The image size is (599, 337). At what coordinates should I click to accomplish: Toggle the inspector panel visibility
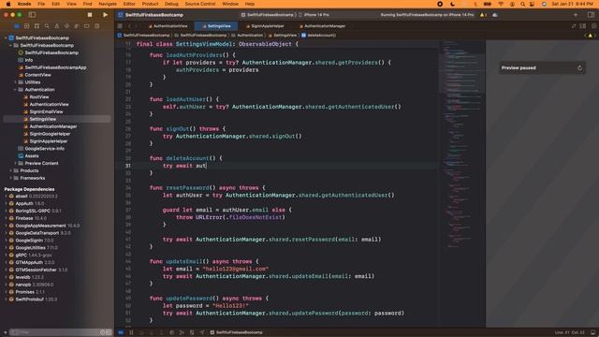click(591, 15)
